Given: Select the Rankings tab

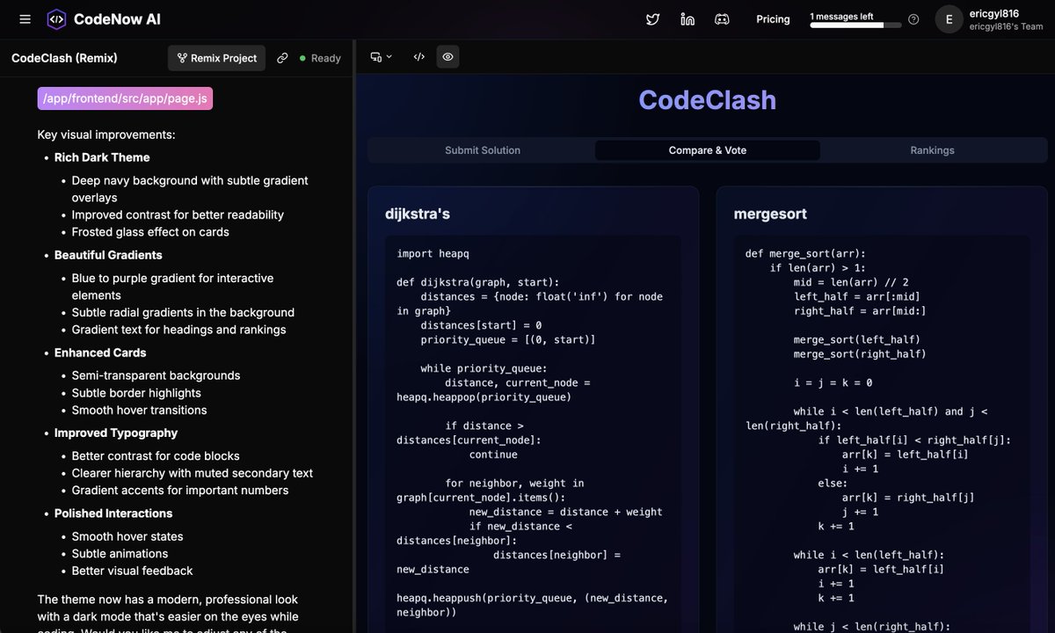Looking at the screenshot, I should click(x=933, y=150).
